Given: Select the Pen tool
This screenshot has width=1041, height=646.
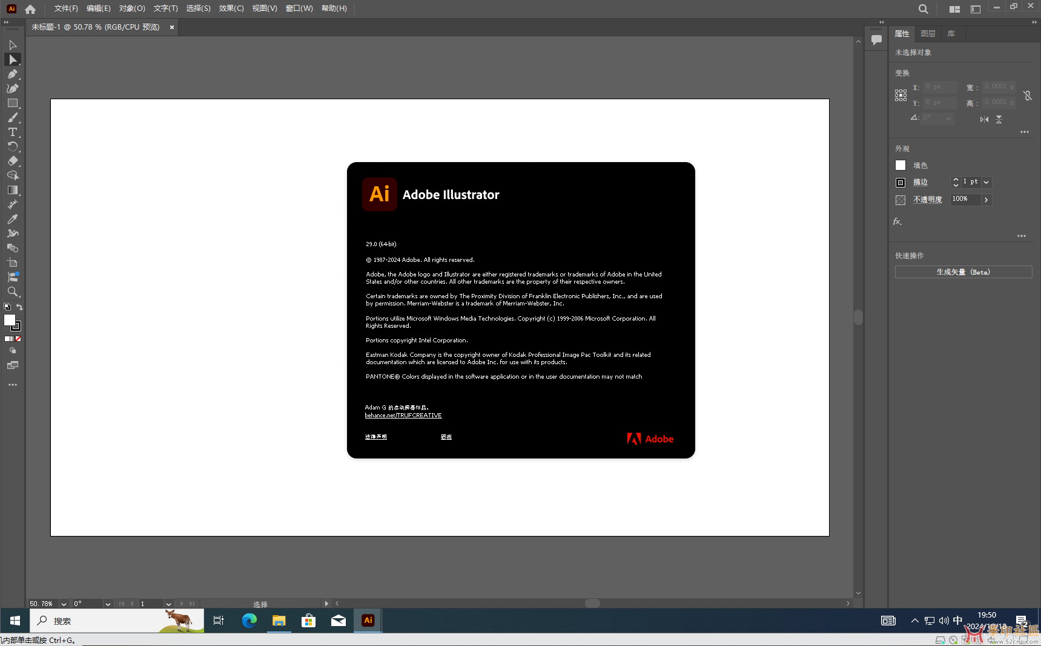Looking at the screenshot, I should point(12,74).
